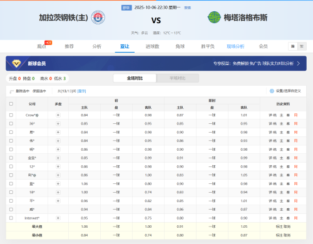Click the right chevron on the member banner
Viewport: 313px width, 244px height.
pos(299,63)
